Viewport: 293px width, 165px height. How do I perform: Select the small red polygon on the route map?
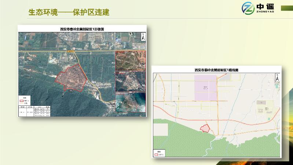(x=204, y=128)
